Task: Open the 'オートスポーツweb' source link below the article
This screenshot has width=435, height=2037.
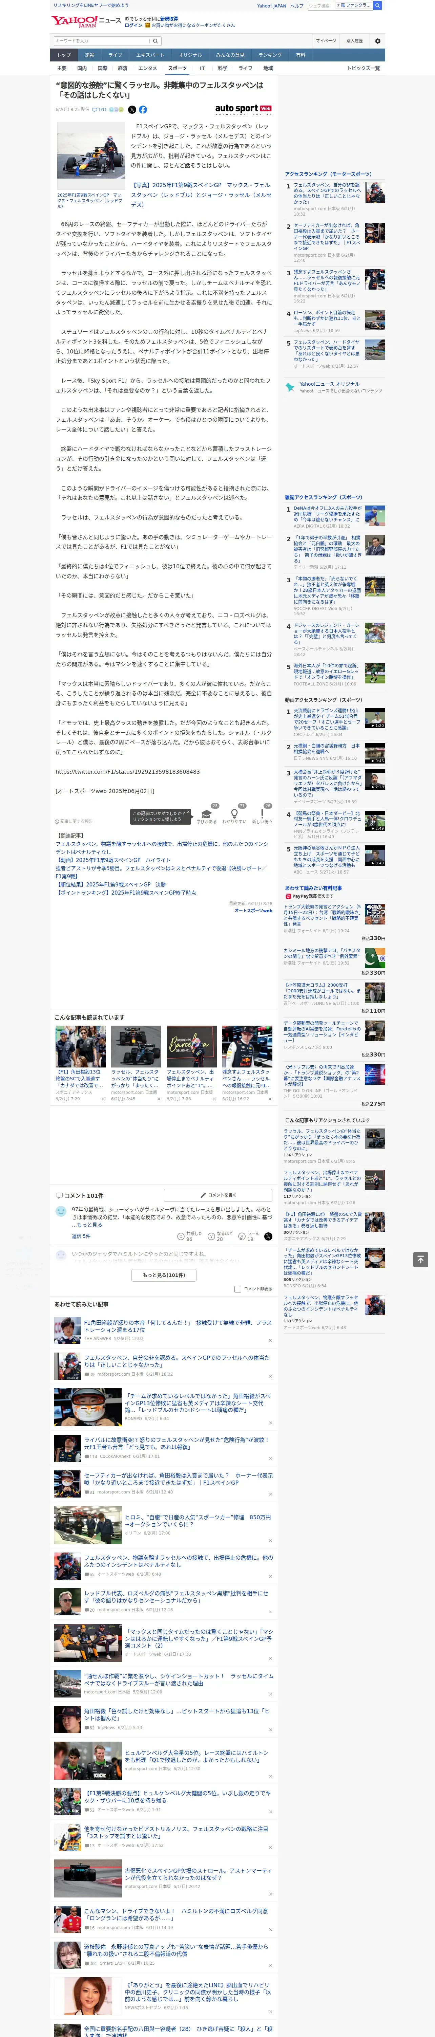Action: [253, 910]
